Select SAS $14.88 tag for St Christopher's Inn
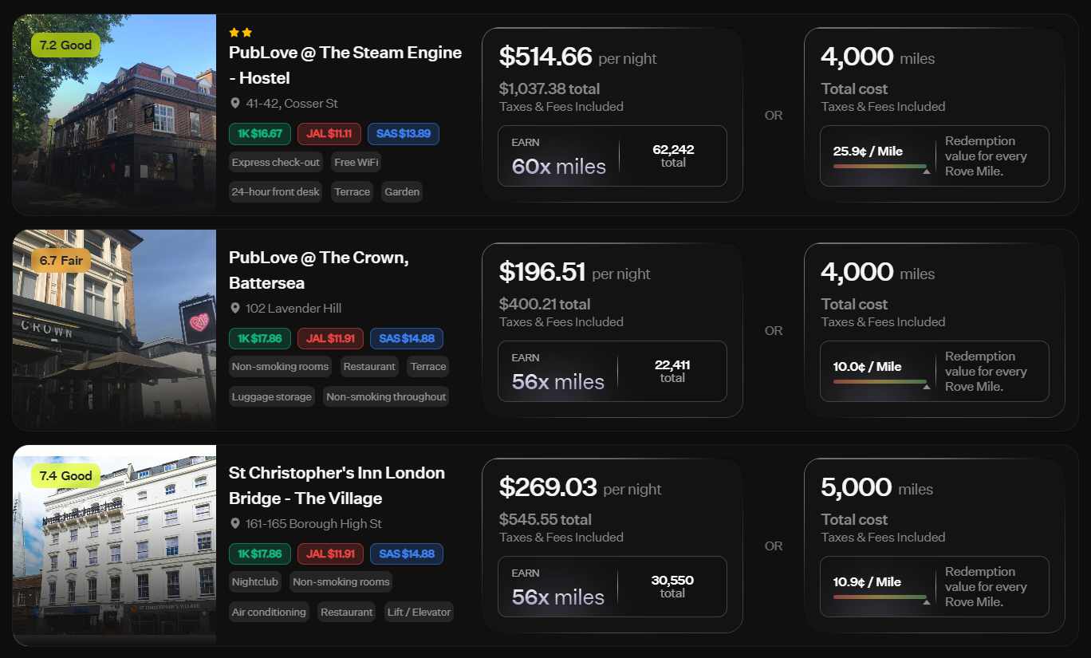This screenshot has height=658, width=1091. [406, 554]
